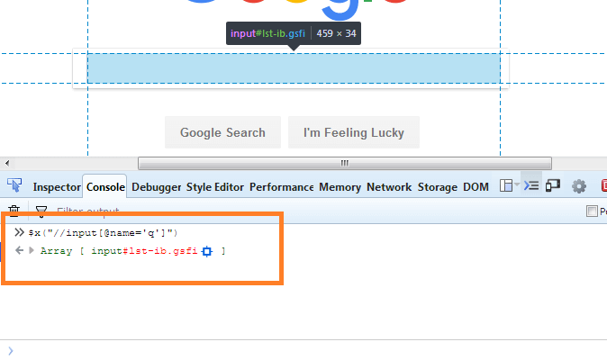Click the horizontal scrollbar thumb

(345, 163)
